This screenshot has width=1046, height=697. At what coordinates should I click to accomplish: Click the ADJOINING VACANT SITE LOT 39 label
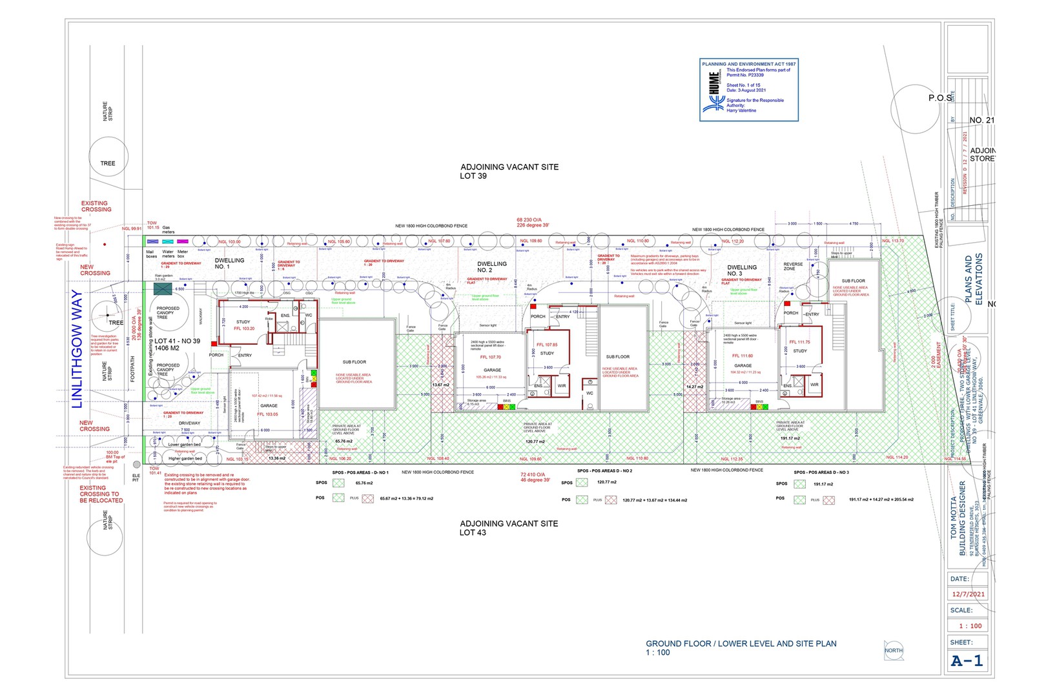509,171
